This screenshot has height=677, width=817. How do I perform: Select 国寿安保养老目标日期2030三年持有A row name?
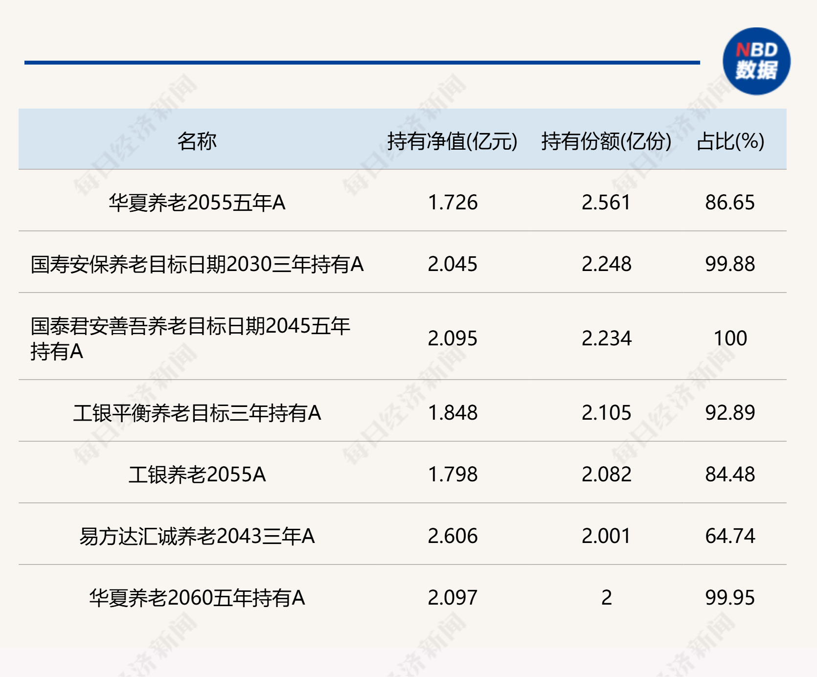pos(197,264)
